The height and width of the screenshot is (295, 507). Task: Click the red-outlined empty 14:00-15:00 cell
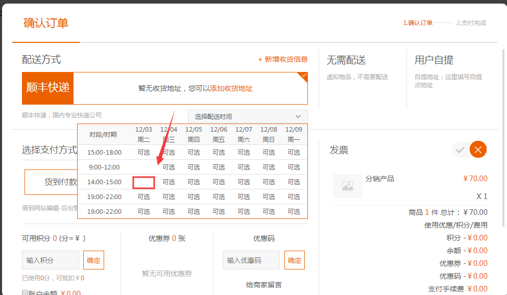point(143,182)
